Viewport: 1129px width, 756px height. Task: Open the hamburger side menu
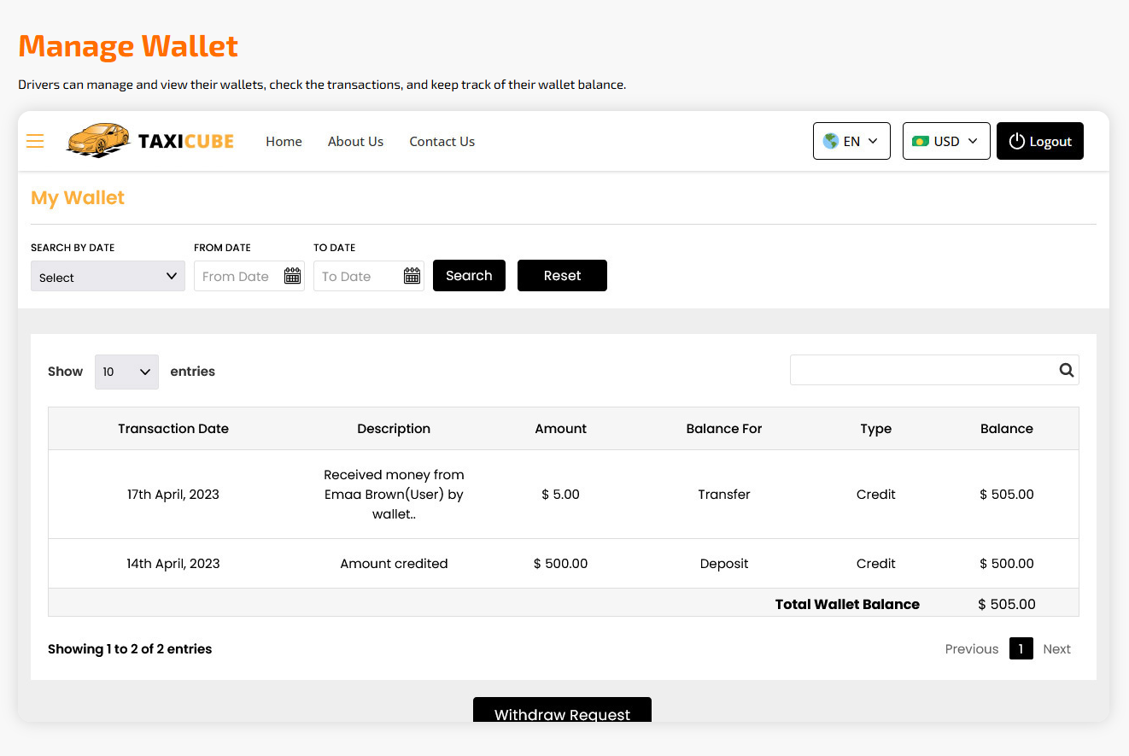(35, 141)
